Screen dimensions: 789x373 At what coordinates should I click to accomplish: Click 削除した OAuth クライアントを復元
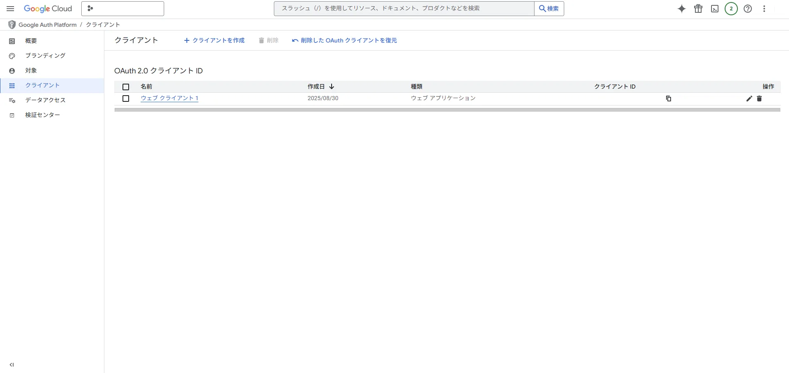click(x=344, y=40)
